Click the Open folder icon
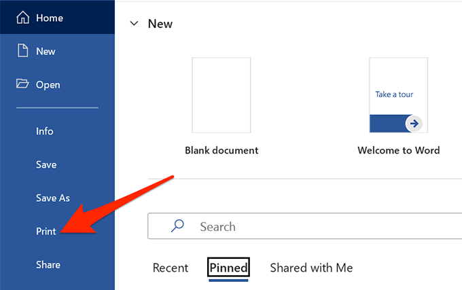 click(x=22, y=84)
